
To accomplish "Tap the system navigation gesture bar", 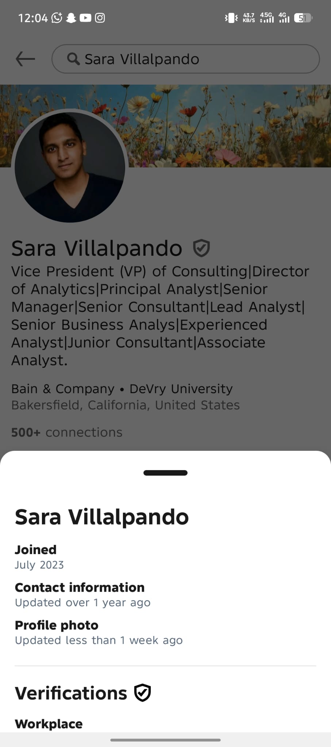I will click(x=165, y=740).
